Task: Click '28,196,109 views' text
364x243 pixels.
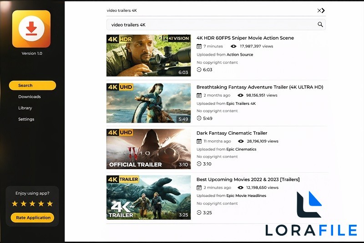Action: tap(263, 141)
